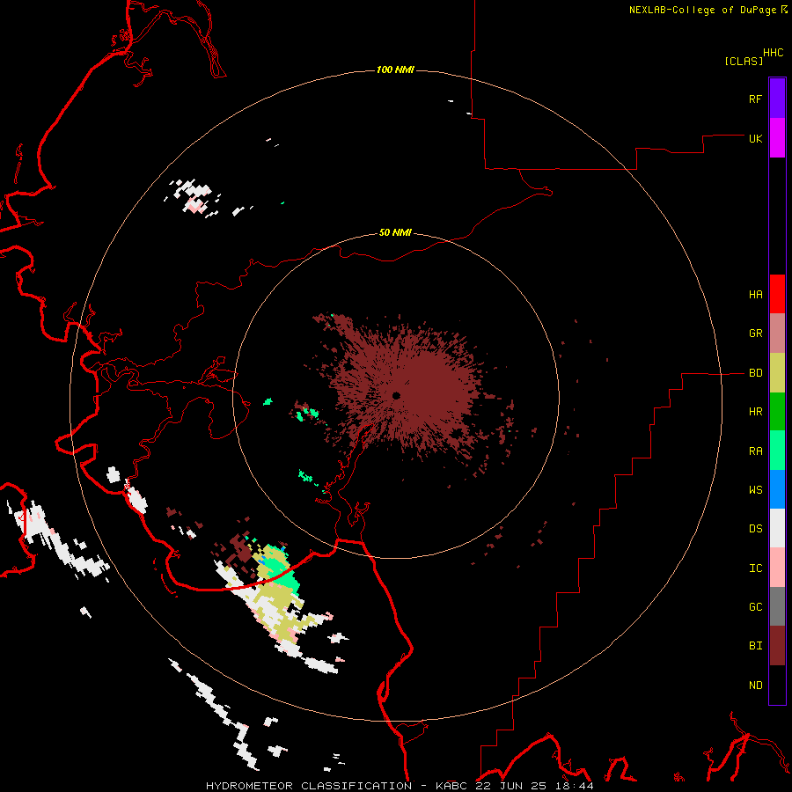Screen dimensions: 792x792
Task: Click the IC legend label
Action: [x=755, y=568]
